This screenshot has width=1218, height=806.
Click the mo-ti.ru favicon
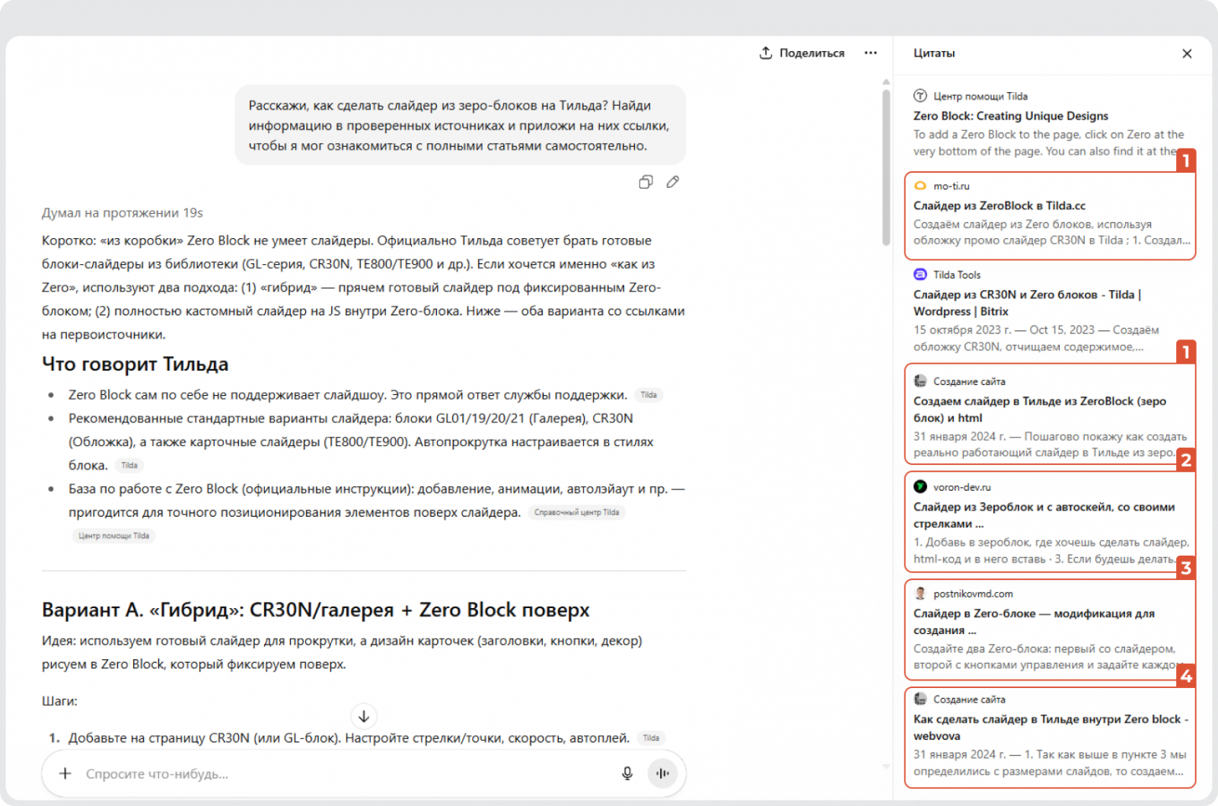tap(920, 186)
